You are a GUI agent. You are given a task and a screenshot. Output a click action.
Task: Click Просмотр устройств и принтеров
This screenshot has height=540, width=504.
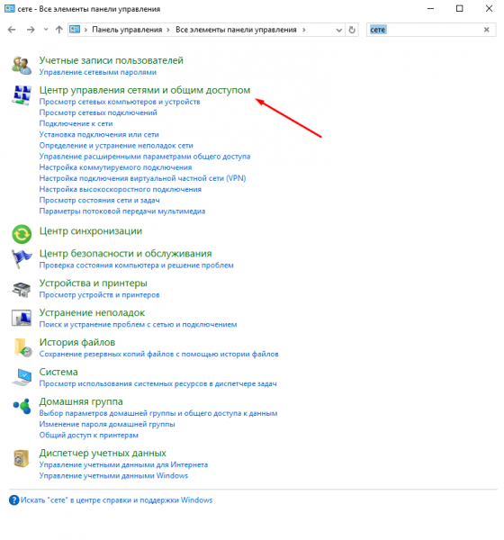[x=99, y=295]
